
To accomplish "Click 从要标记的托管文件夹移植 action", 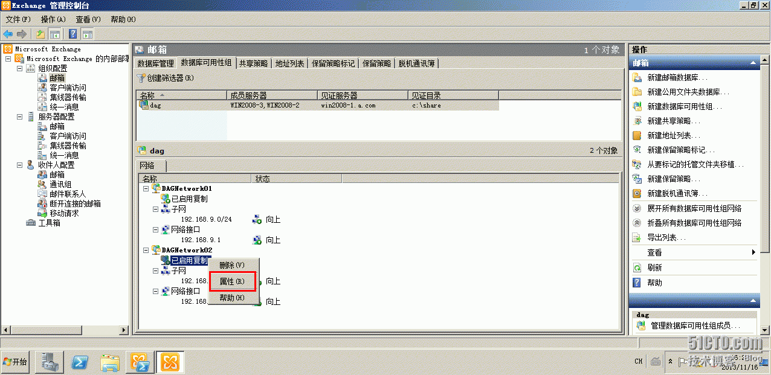I will coord(695,164).
